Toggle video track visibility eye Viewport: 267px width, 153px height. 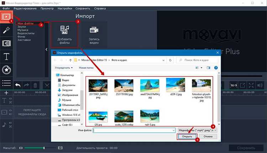[10, 110]
